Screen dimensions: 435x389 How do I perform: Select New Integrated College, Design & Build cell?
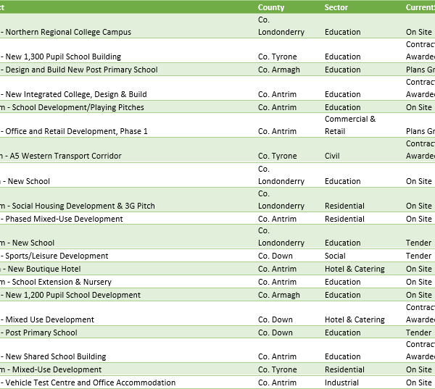pos(76,94)
